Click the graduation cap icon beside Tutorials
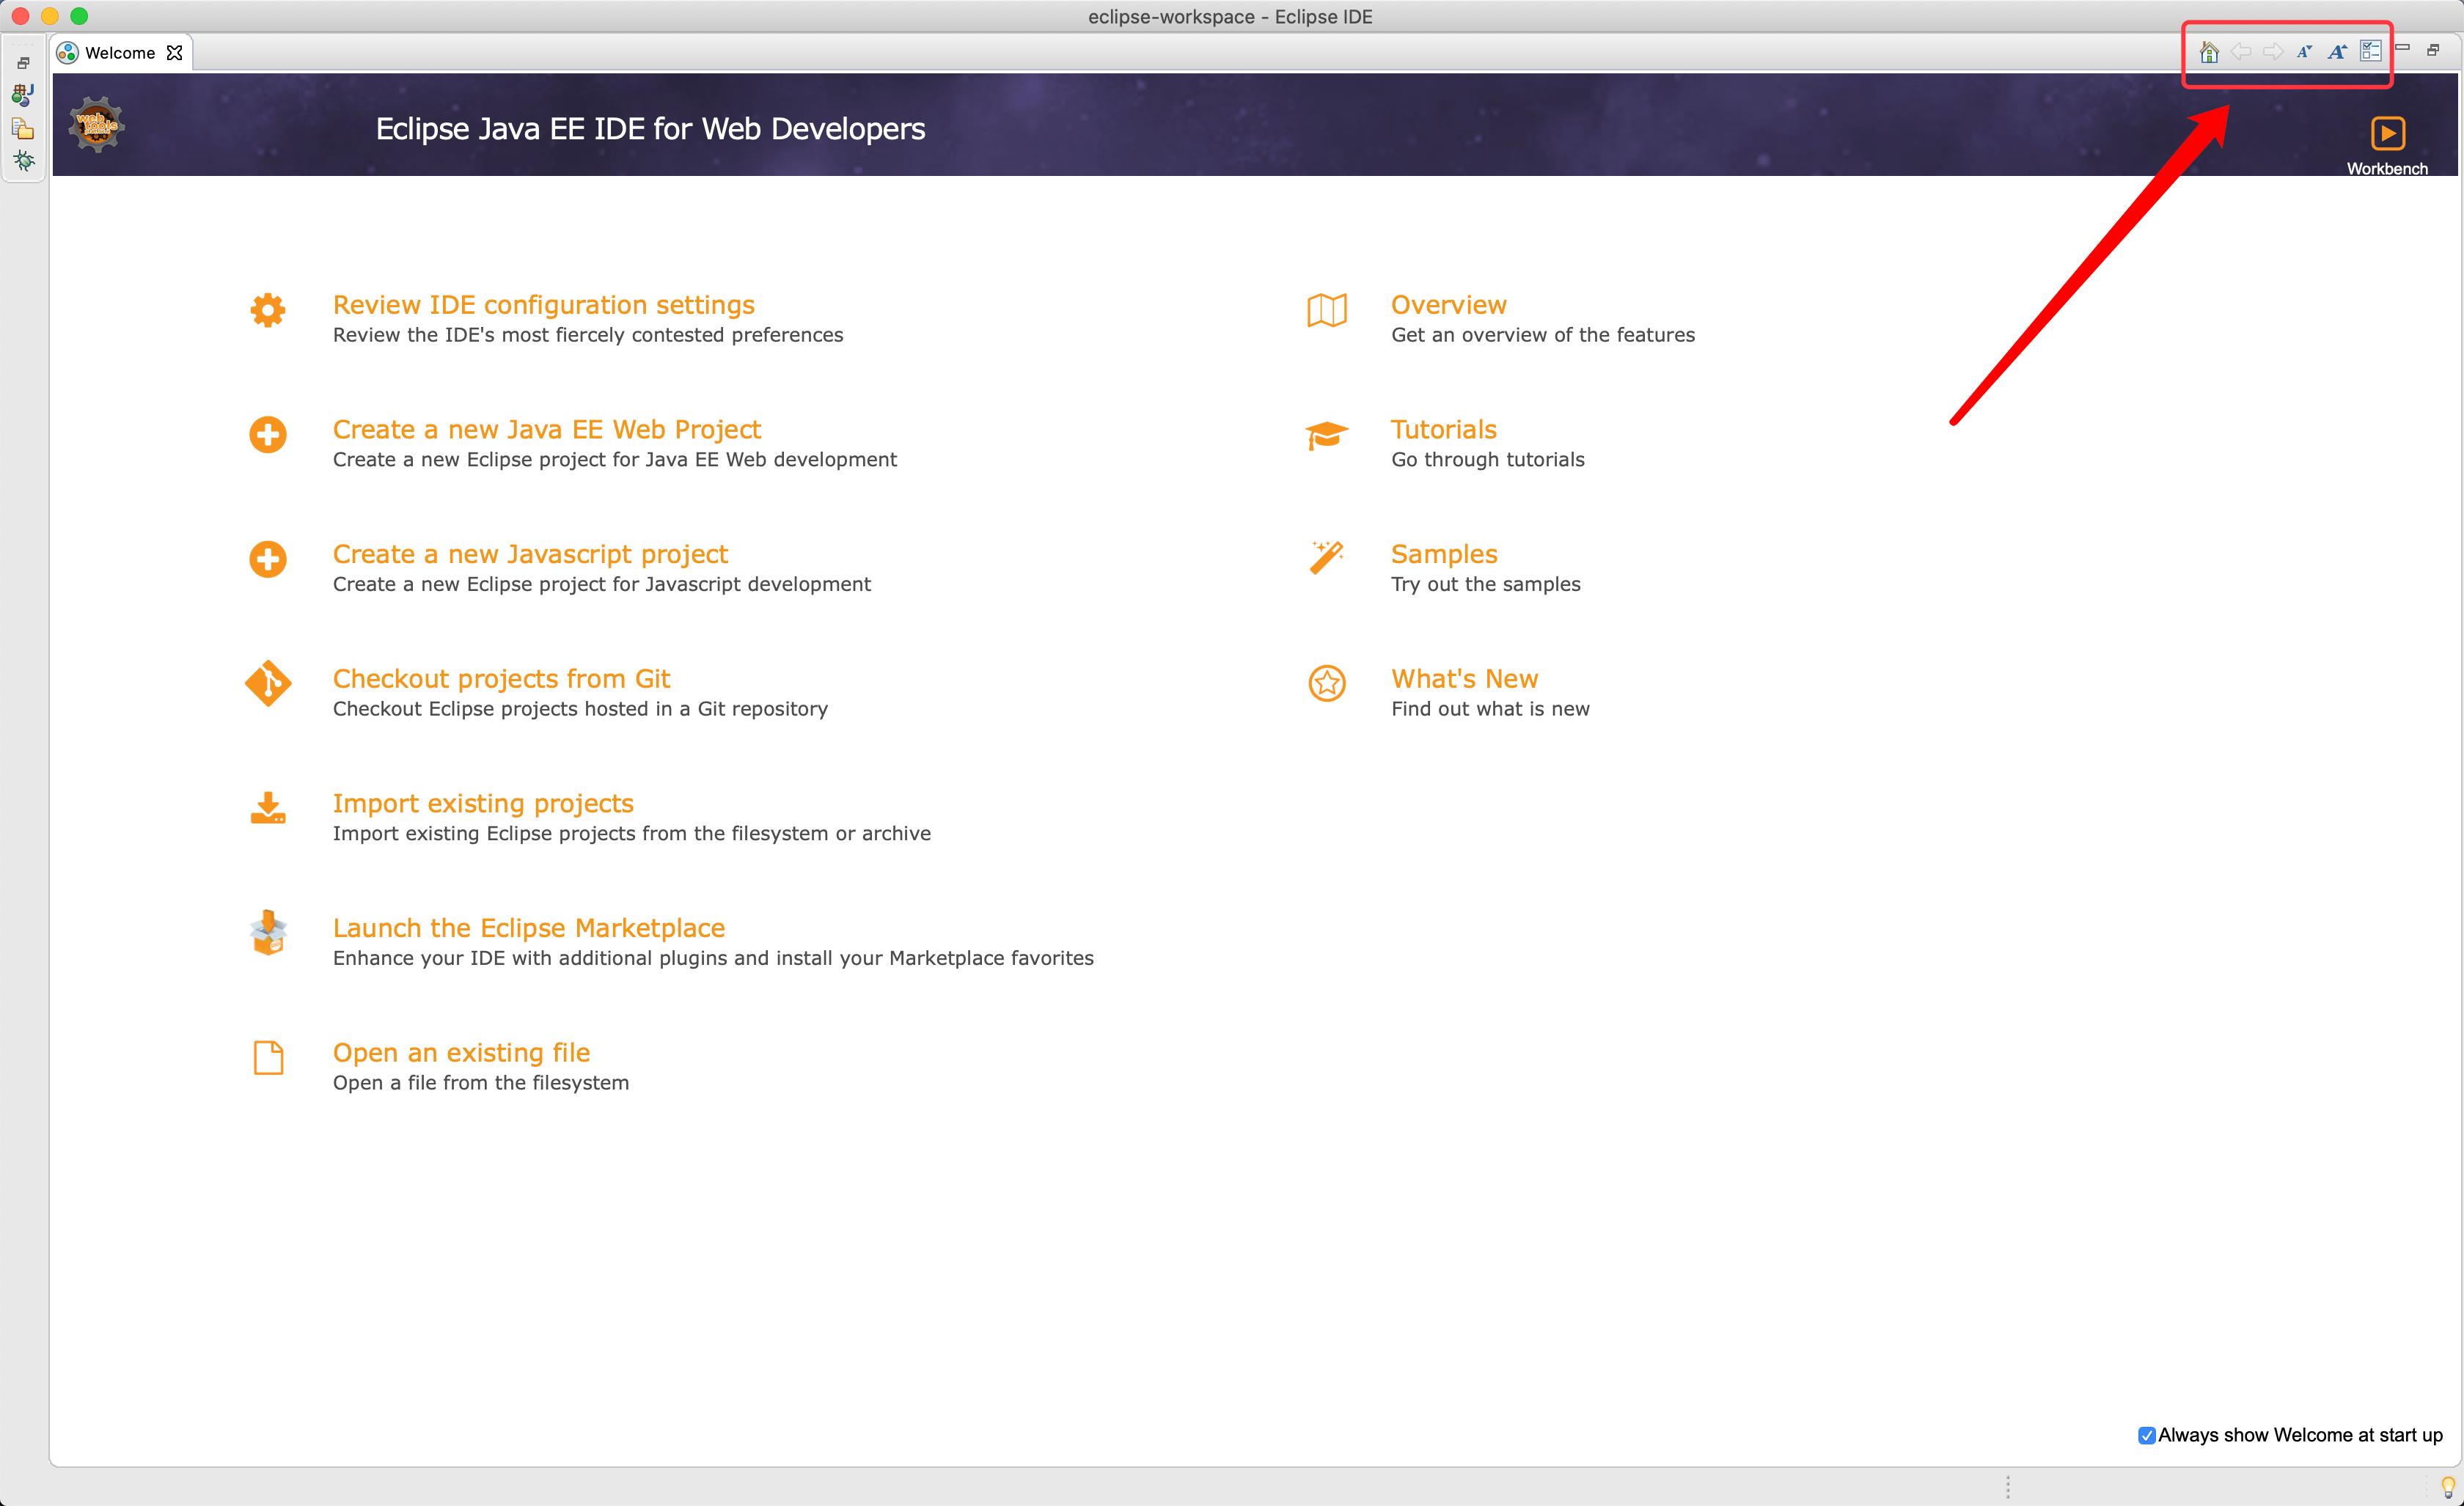 click(1327, 435)
